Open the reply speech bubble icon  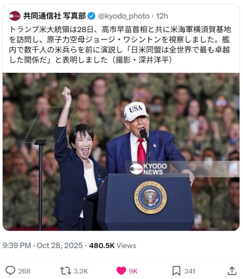tap(10, 271)
